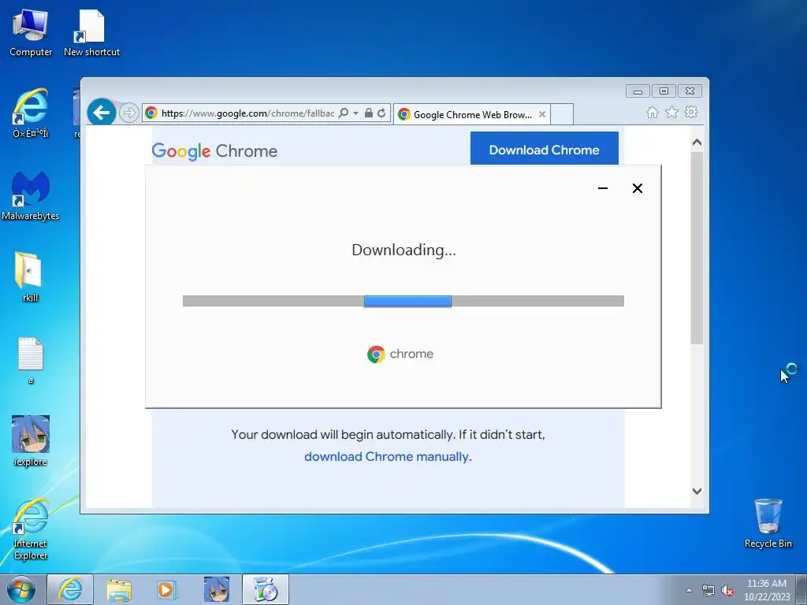
Task: Minimize the Chrome installer dialog
Action: 603,188
